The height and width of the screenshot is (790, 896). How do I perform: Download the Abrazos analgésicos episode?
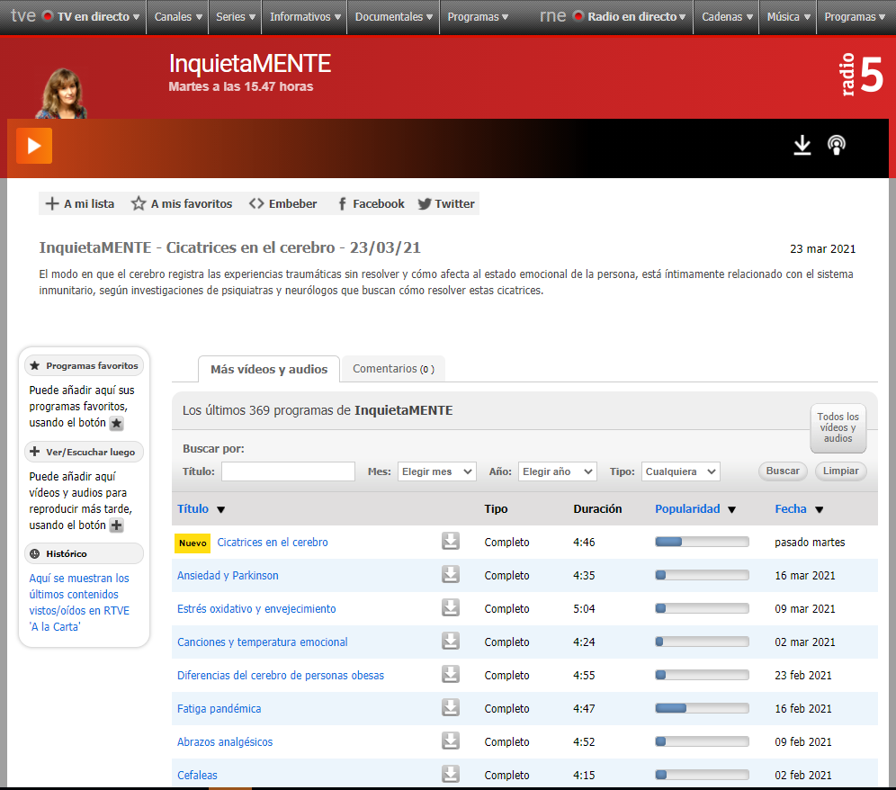pyautogui.click(x=451, y=741)
